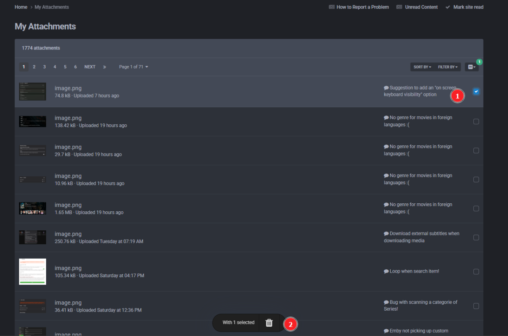Open thumbnail of 250.76 kB image
This screenshot has width=508, height=336.
coord(33,238)
